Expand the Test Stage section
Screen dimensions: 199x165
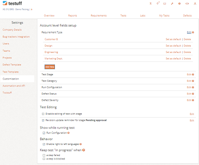coord(47,74)
